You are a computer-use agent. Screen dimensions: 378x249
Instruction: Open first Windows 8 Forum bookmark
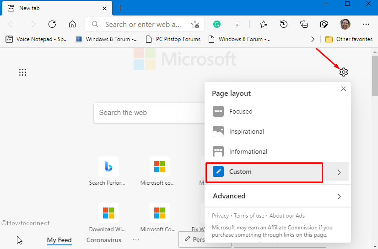pyautogui.click(x=106, y=39)
